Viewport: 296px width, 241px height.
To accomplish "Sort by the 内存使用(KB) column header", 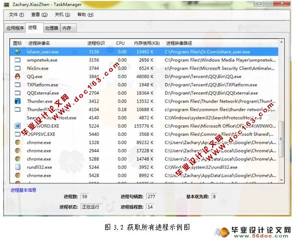I will pyautogui.click(x=147, y=43).
